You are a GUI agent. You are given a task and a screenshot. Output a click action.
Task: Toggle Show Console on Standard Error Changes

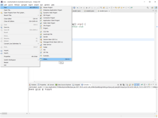click(x=138, y=85)
